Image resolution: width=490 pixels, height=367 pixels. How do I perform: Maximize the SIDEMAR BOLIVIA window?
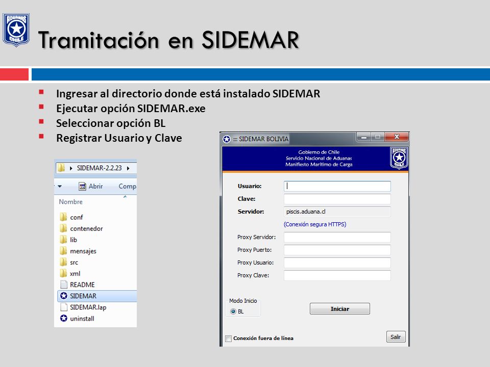click(378, 137)
